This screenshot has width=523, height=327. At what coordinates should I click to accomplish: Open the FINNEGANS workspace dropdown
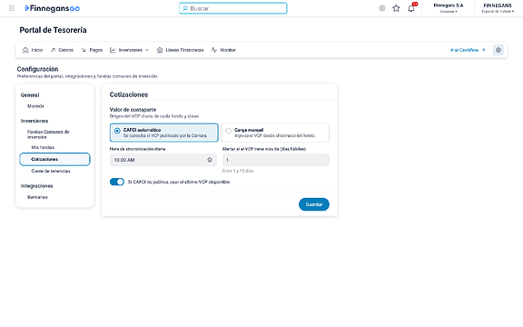point(498,8)
